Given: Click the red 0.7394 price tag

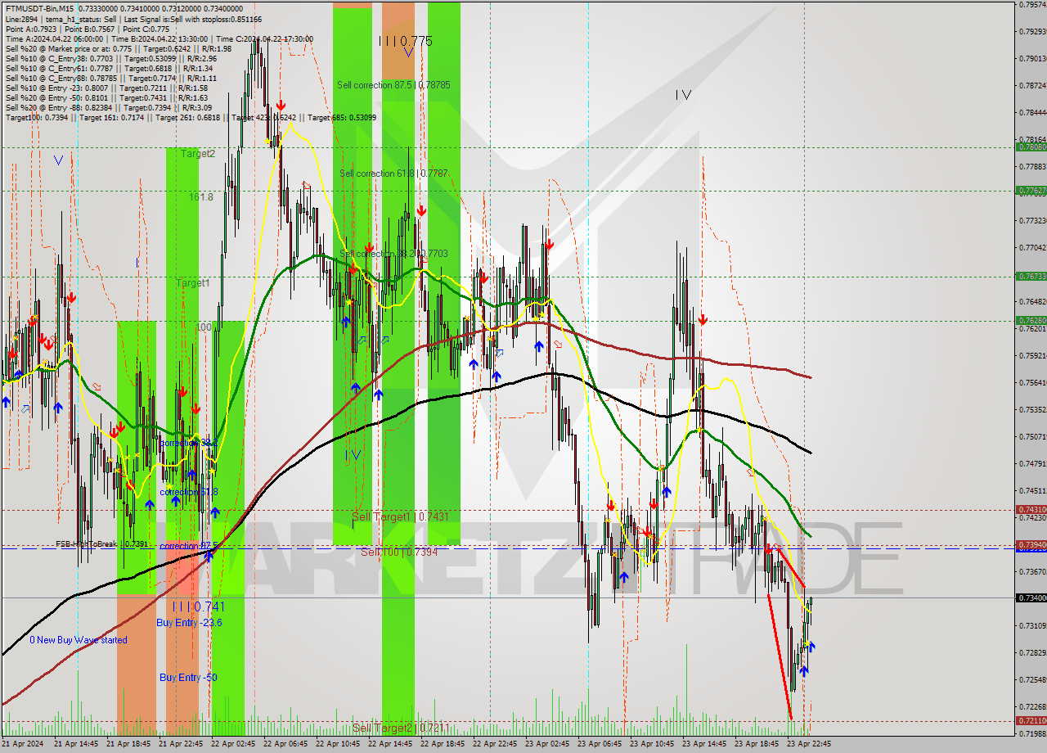Looking at the screenshot, I should click(1031, 544).
